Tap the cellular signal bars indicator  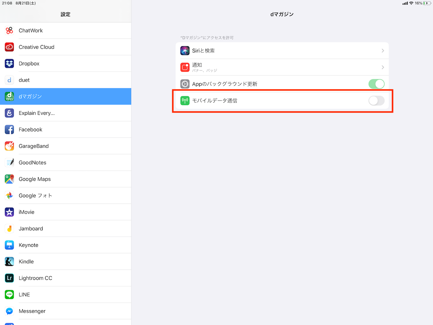[405, 3]
